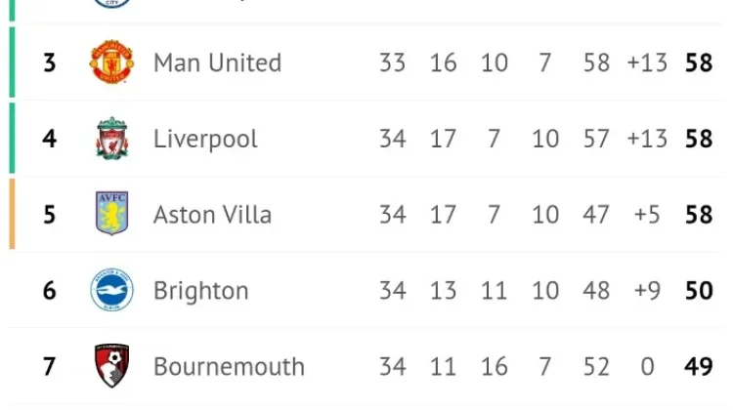Click the Bournemouth club crest

pyautogui.click(x=111, y=366)
